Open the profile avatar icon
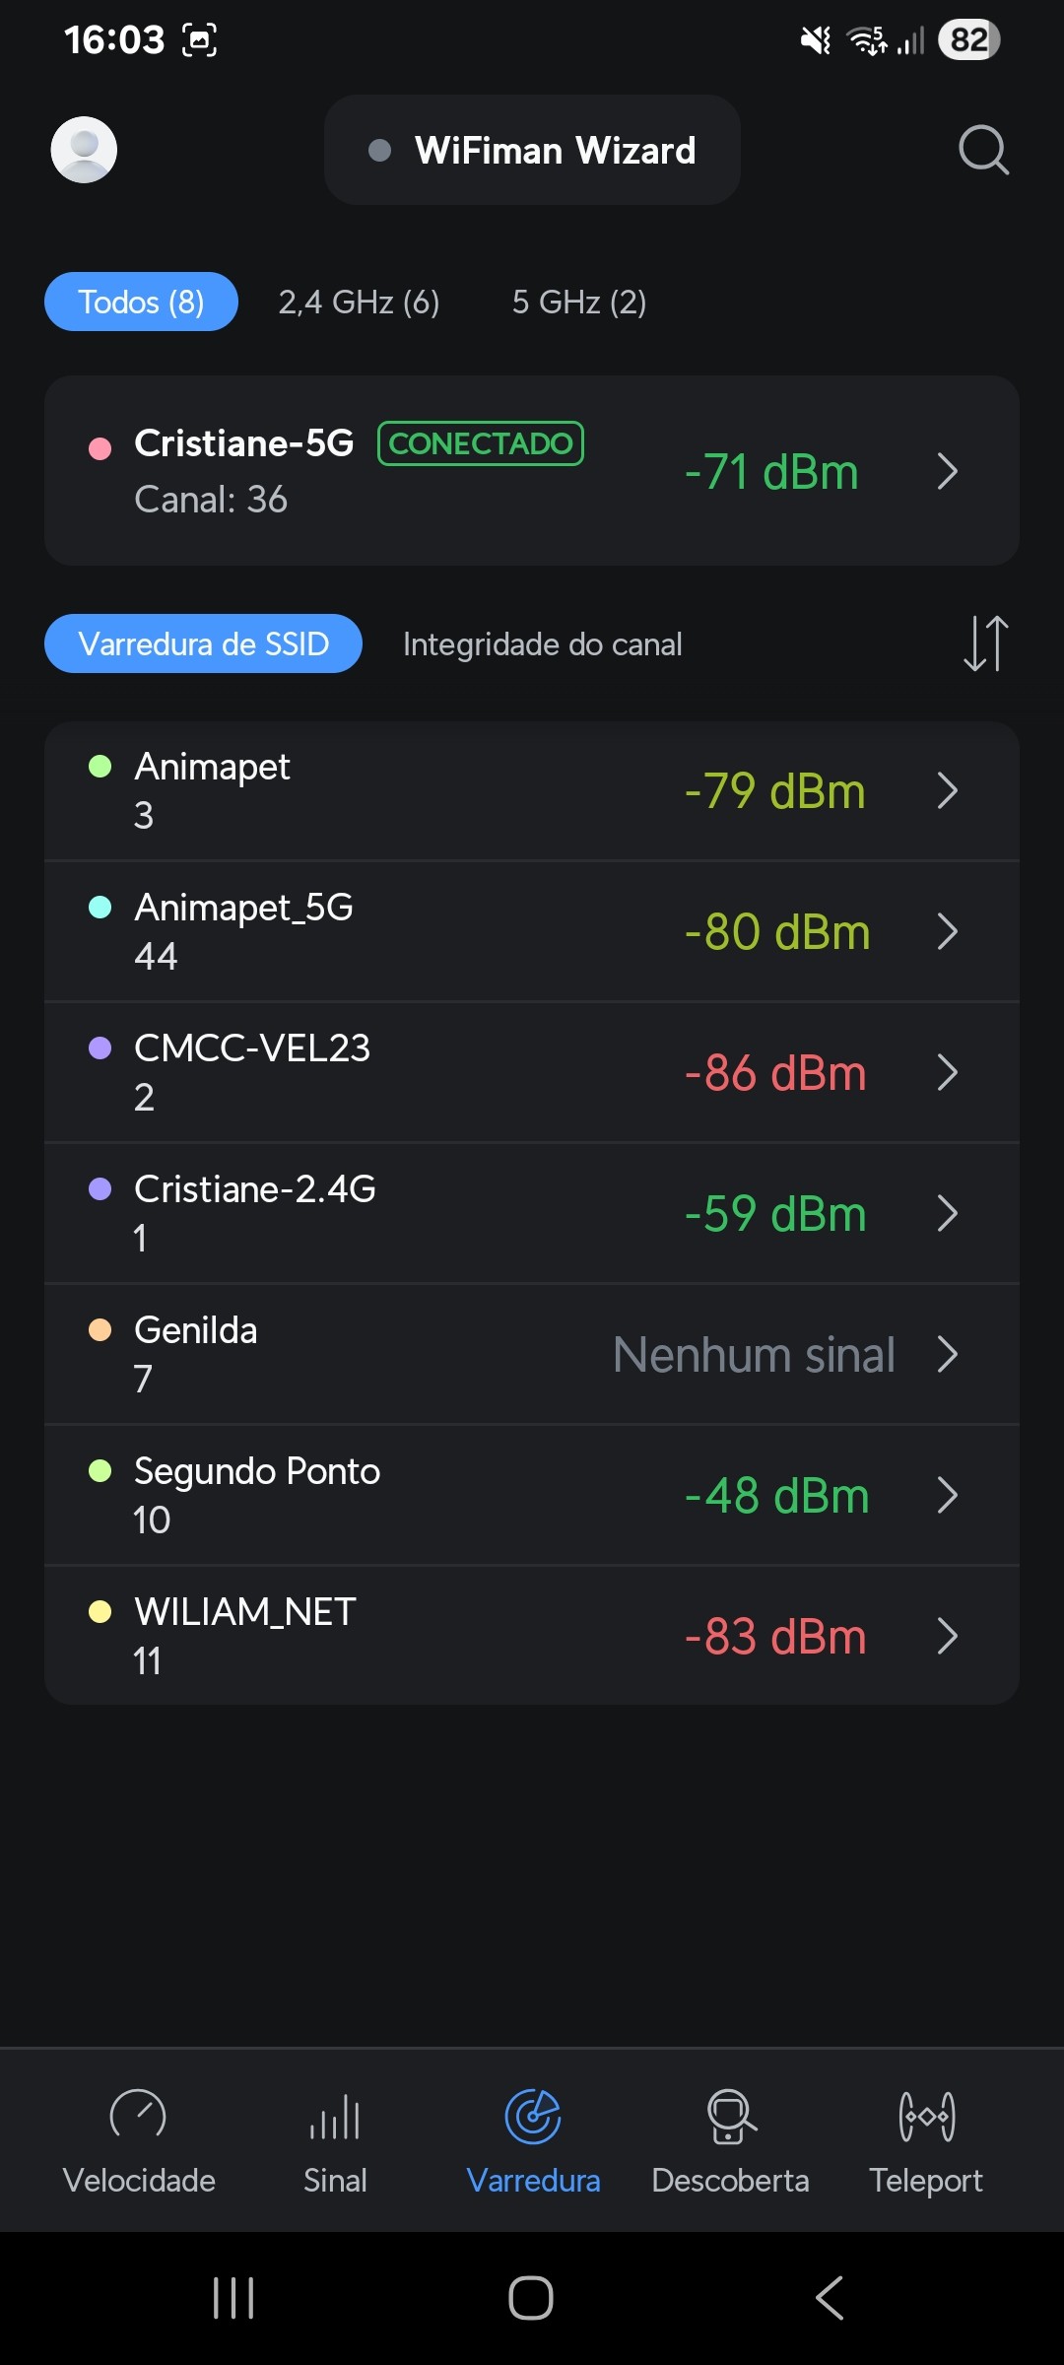This screenshot has height=2365, width=1064. 84,150
